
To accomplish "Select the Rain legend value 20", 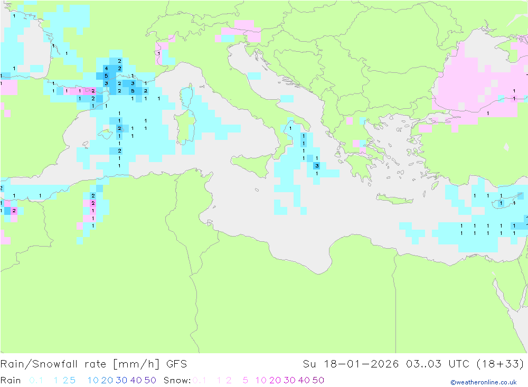I will [x=107, y=380].
